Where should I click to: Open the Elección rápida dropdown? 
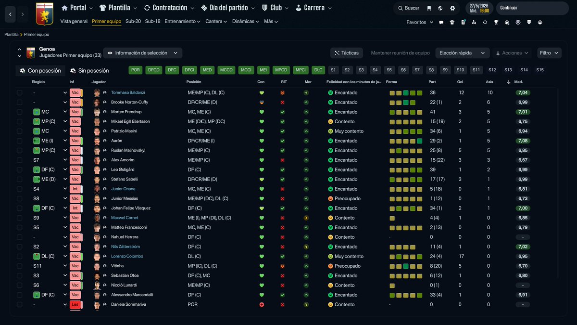click(463, 53)
